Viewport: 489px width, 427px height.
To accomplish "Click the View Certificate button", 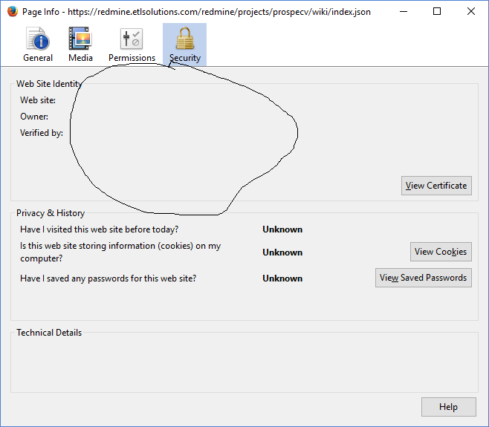I will click(436, 186).
